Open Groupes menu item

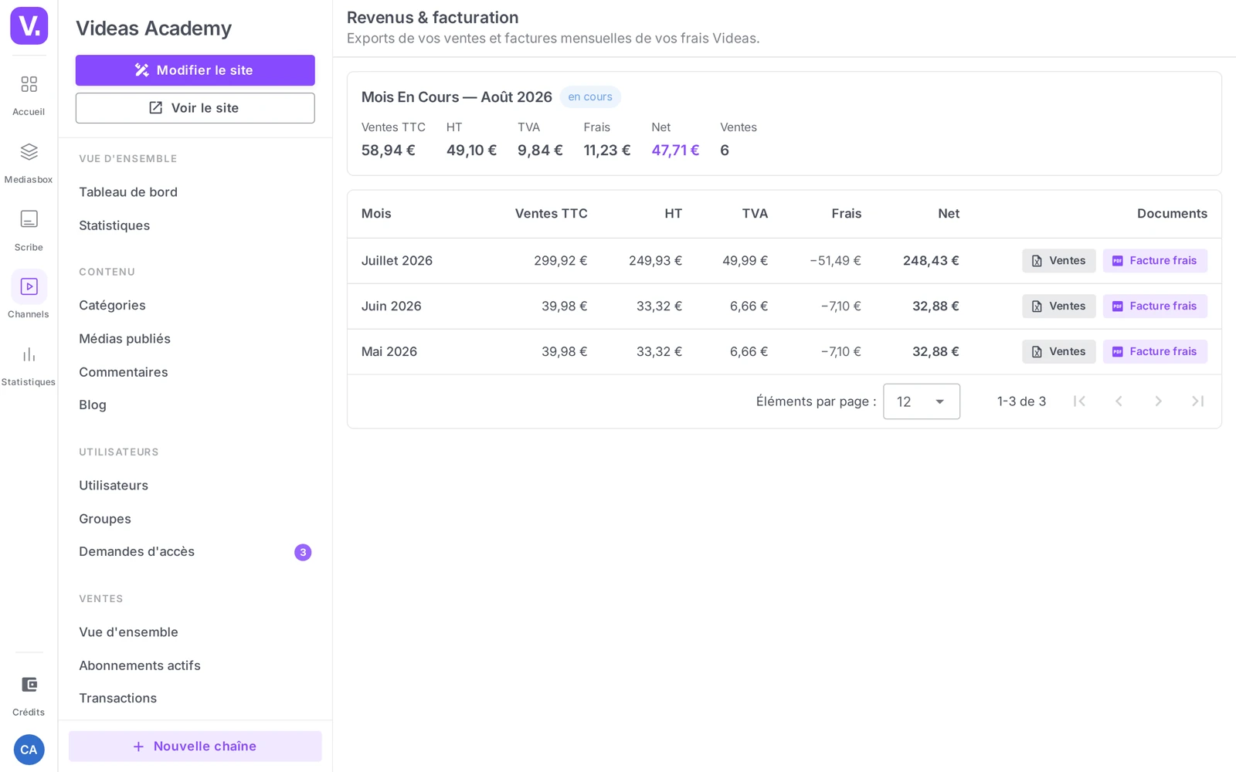pyautogui.click(x=105, y=519)
